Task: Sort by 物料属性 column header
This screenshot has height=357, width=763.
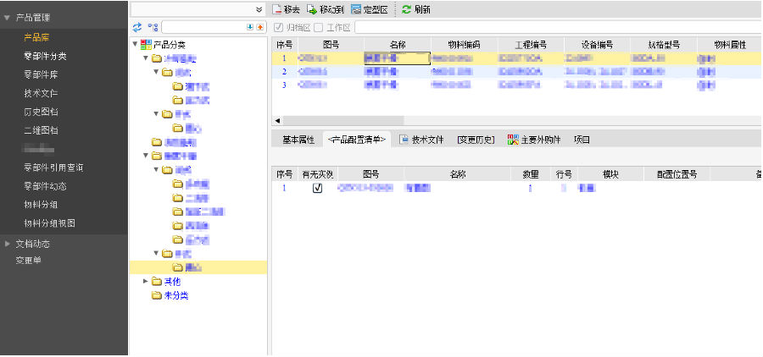Action: pyautogui.click(x=729, y=45)
